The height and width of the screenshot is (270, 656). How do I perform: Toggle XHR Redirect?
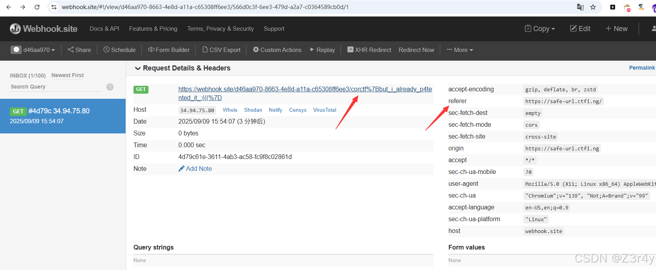tap(369, 50)
